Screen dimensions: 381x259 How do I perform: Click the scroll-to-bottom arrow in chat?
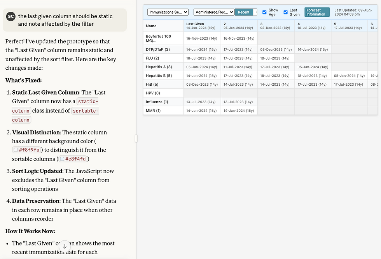tap(65, 246)
